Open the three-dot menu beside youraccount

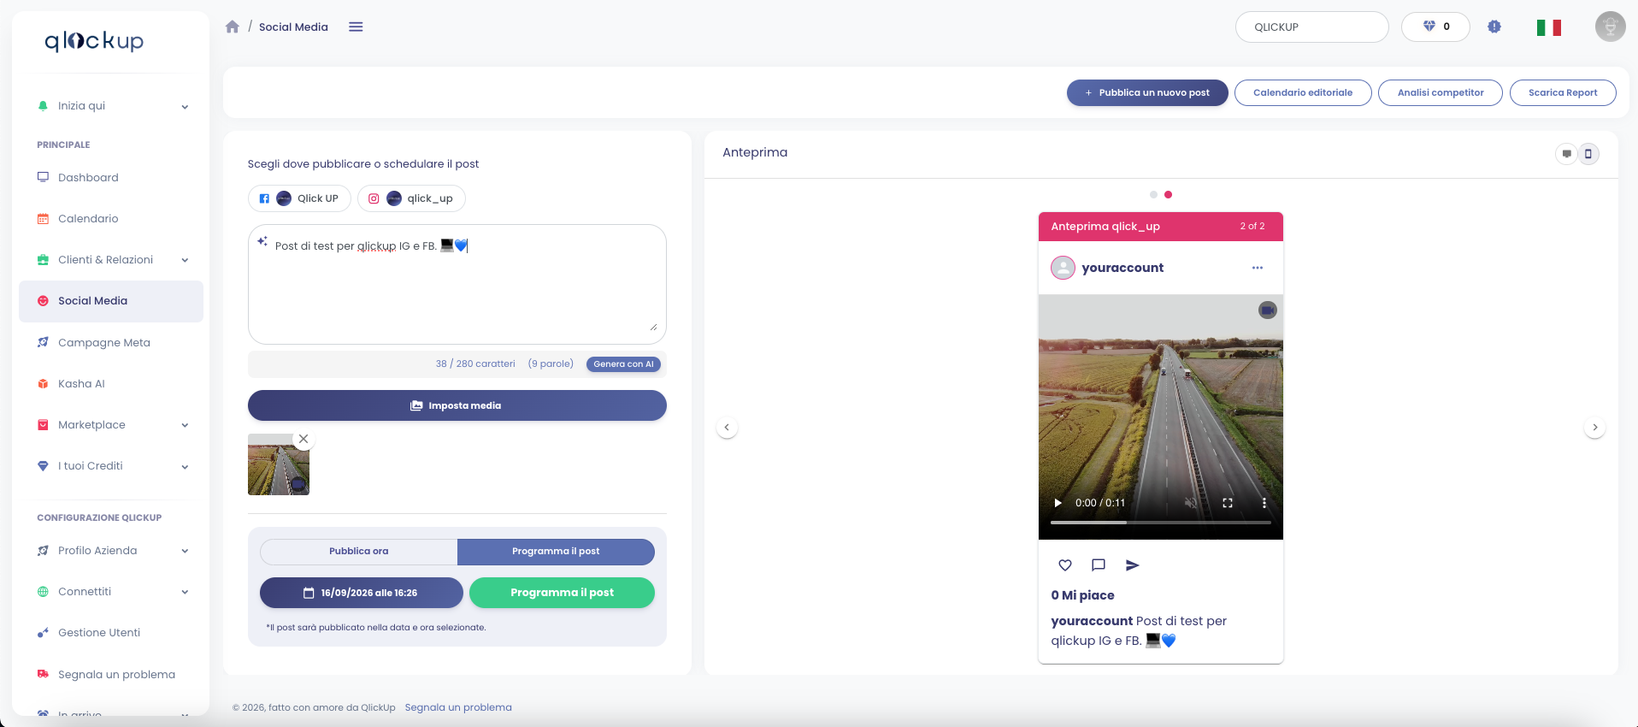1258,268
